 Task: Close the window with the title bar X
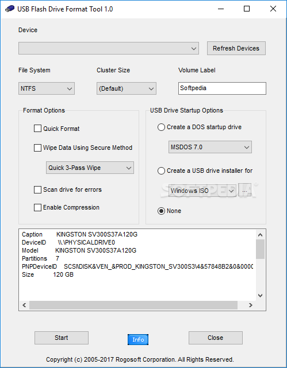(x=273, y=9)
